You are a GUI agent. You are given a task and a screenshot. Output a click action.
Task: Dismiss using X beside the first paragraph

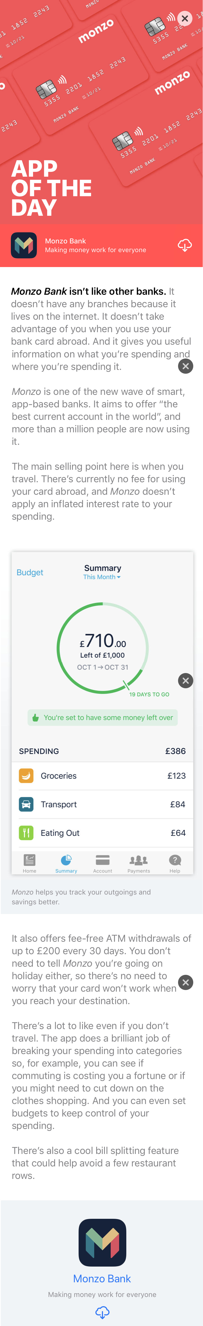pos(186,366)
